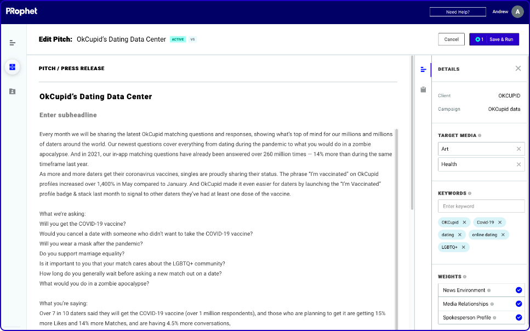Image resolution: width=530 pixels, height=331 pixels.
Task: Uncheck the News Environment weight
Action: (x=519, y=290)
